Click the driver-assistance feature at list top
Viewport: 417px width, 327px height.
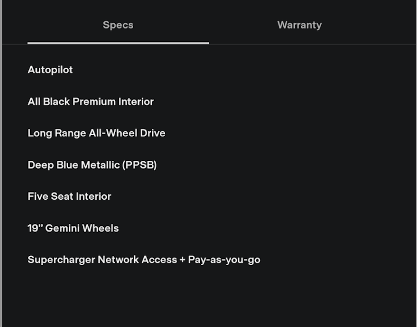pyautogui.click(x=50, y=70)
